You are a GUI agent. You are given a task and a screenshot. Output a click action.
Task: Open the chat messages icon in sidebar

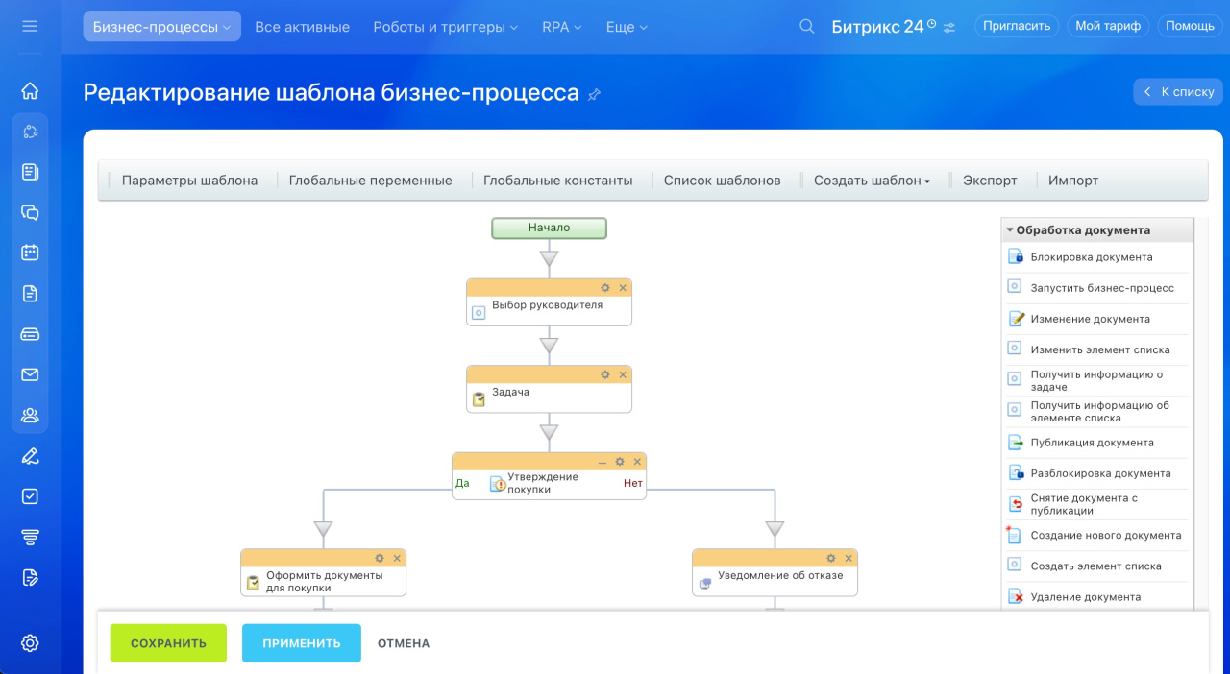click(30, 212)
